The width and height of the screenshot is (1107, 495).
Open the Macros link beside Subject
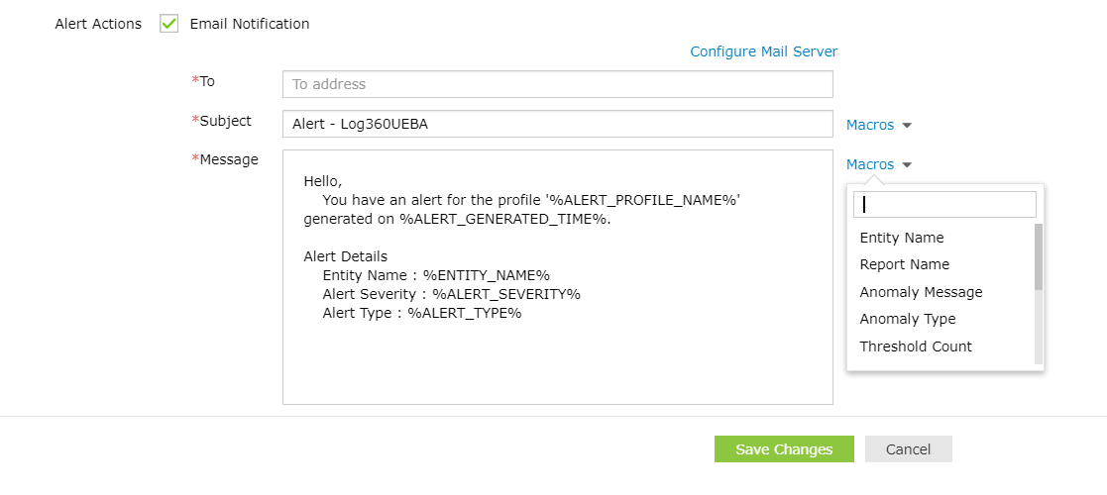[x=870, y=125]
